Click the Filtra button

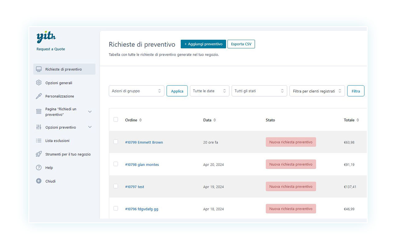[x=356, y=91]
